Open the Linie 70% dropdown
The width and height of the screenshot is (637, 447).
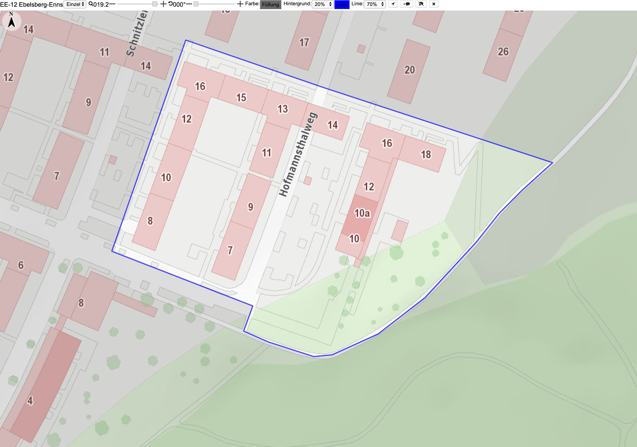[375, 4]
